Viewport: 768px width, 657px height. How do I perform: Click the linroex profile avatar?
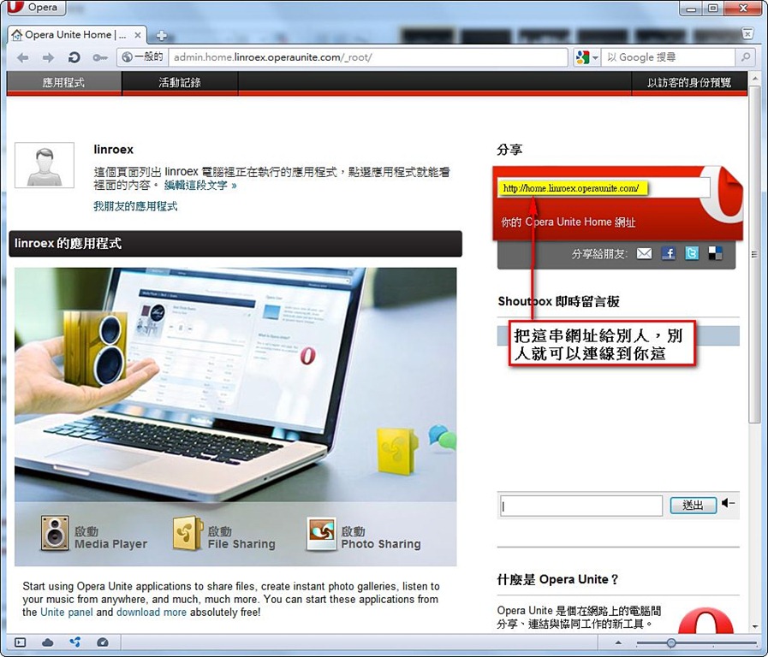(45, 165)
